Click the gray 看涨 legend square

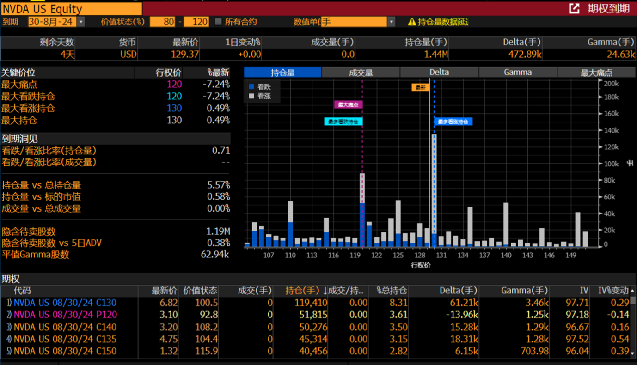point(251,96)
